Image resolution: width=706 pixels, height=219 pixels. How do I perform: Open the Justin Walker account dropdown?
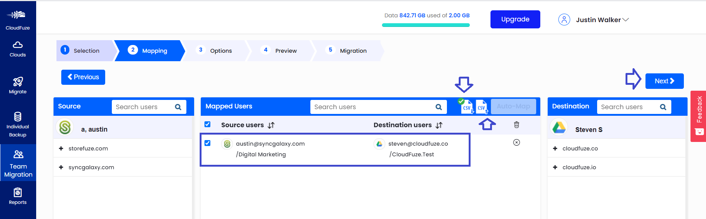[x=602, y=20]
